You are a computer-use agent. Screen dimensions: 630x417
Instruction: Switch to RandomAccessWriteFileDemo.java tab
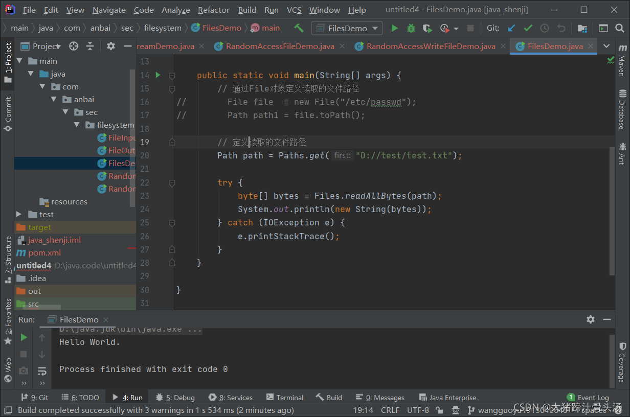pos(431,46)
